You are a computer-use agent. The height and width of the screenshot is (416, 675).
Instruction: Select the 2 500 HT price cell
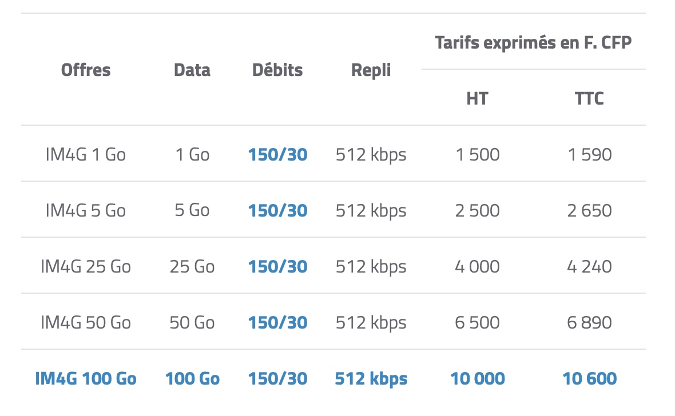477,210
